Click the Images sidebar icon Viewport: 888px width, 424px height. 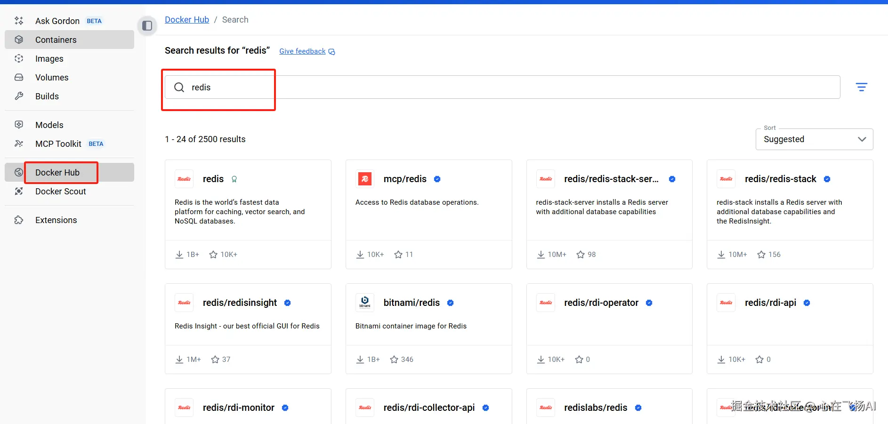(19, 58)
